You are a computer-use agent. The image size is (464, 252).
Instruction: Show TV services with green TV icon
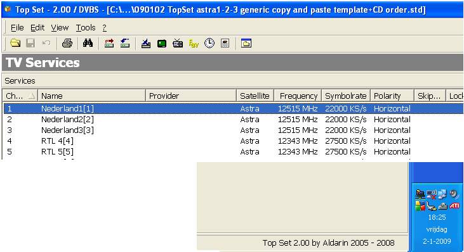click(x=162, y=44)
